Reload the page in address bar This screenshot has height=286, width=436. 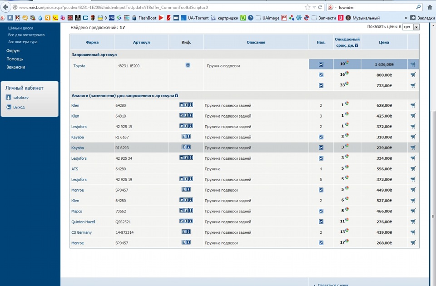[320, 7]
